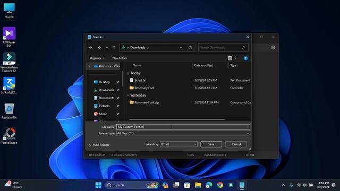340x191 pixels.
Task: Open Wondershare Filmora 12 shortcut
Action: (9, 62)
